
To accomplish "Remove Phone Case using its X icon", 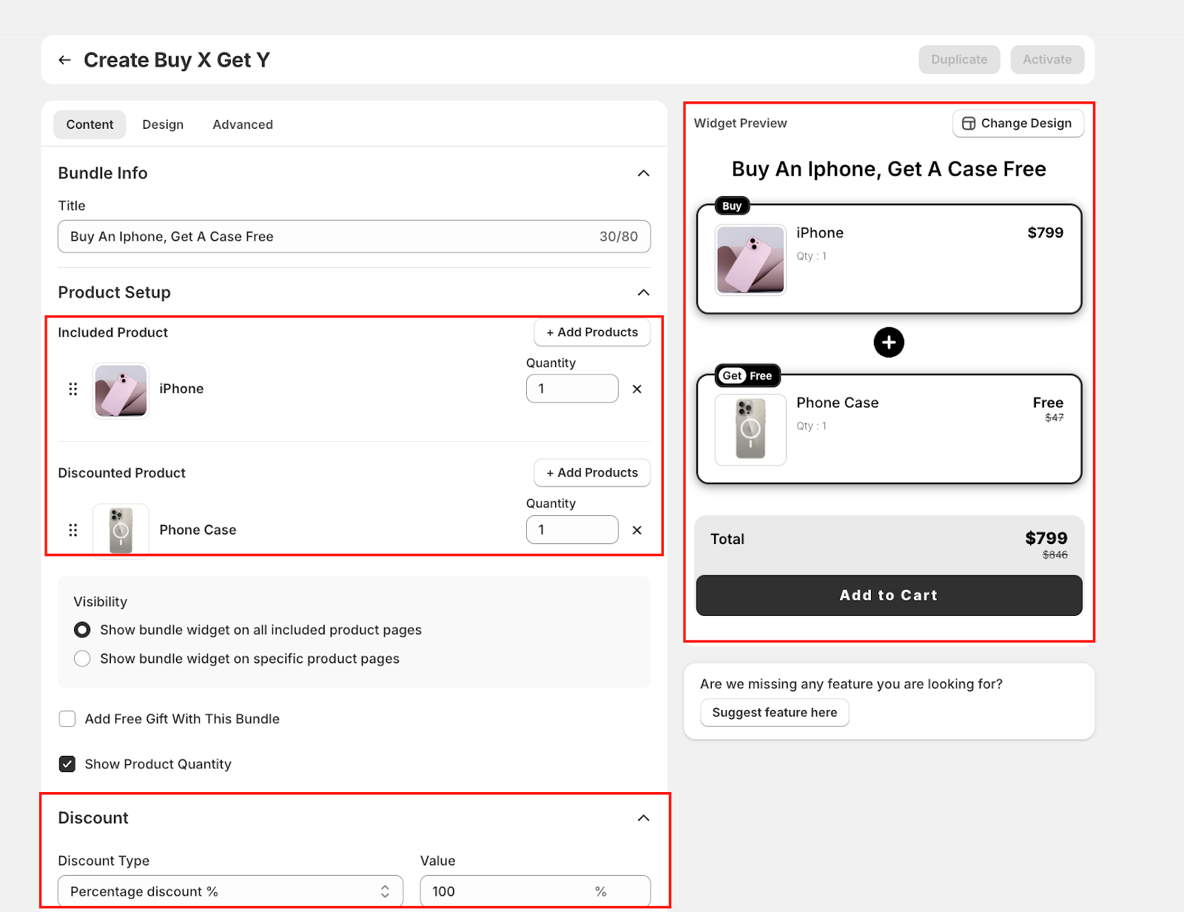I will [x=636, y=530].
